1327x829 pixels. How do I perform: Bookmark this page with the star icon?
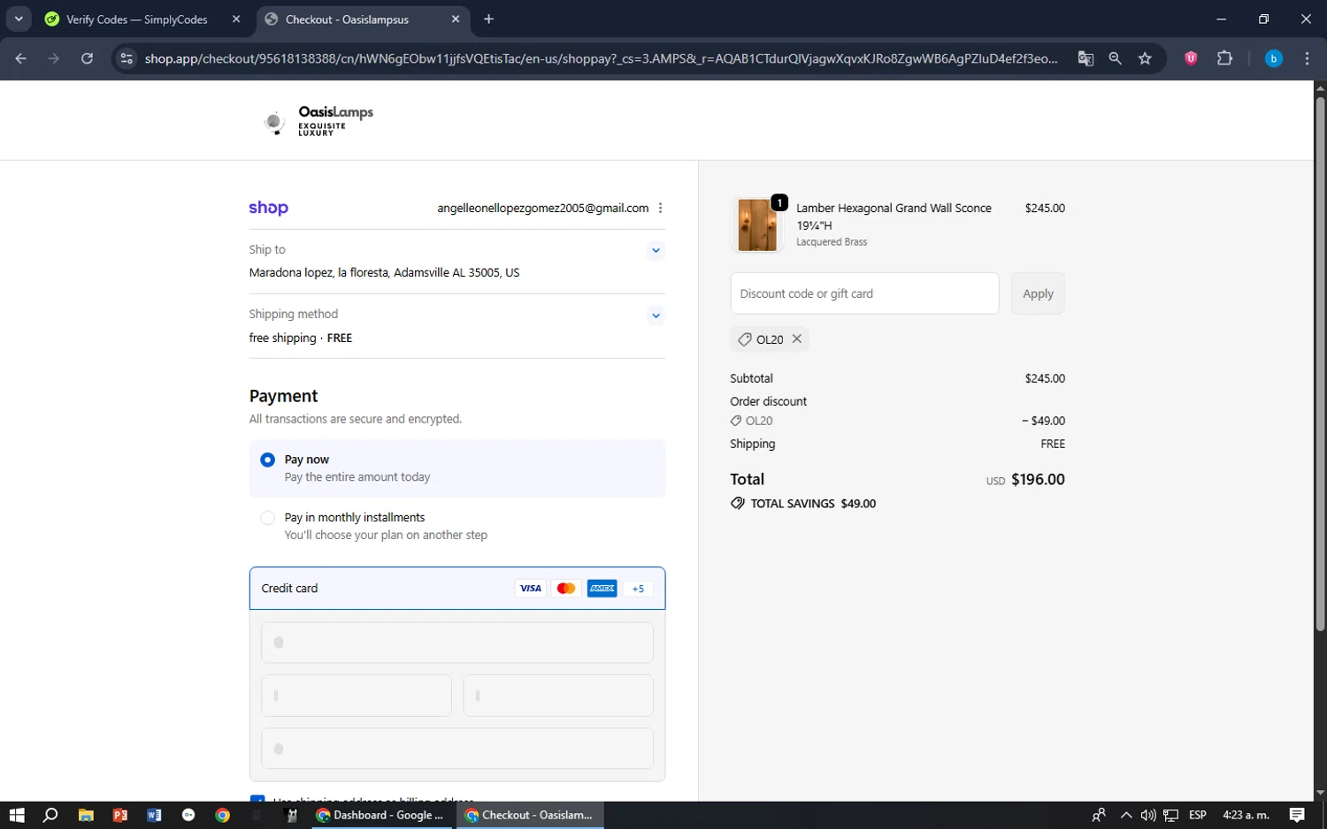pos(1145,58)
